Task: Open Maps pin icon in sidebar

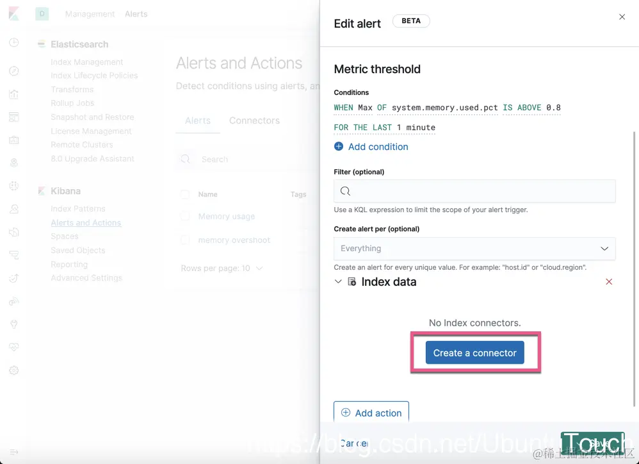Action: (14, 163)
